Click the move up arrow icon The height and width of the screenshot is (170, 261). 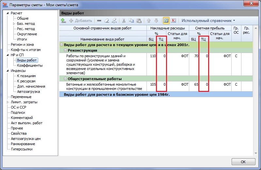[x=149, y=21]
